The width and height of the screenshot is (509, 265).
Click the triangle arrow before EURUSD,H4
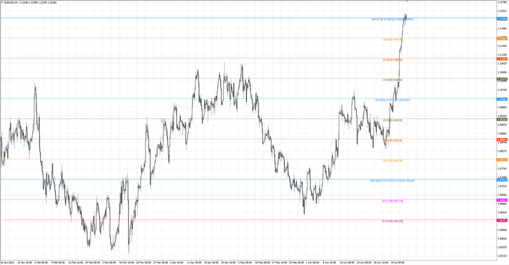[x=2, y=3]
